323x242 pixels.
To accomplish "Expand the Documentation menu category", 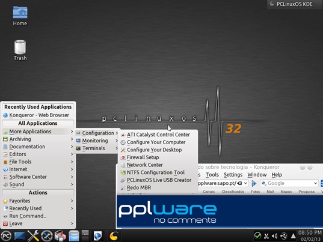I will (38, 147).
